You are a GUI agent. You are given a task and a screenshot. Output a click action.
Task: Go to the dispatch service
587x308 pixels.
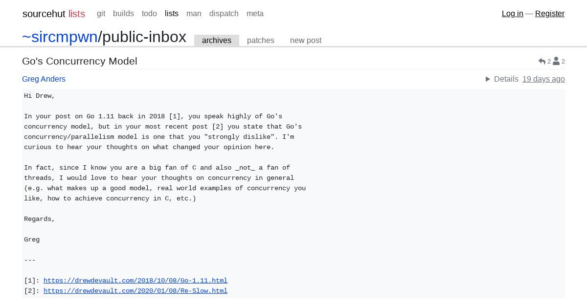pyautogui.click(x=224, y=14)
